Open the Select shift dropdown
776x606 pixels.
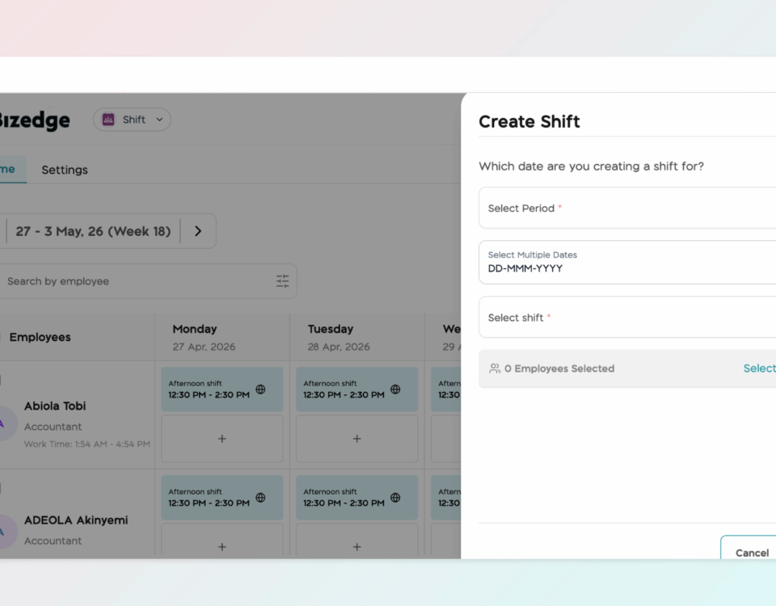click(627, 318)
